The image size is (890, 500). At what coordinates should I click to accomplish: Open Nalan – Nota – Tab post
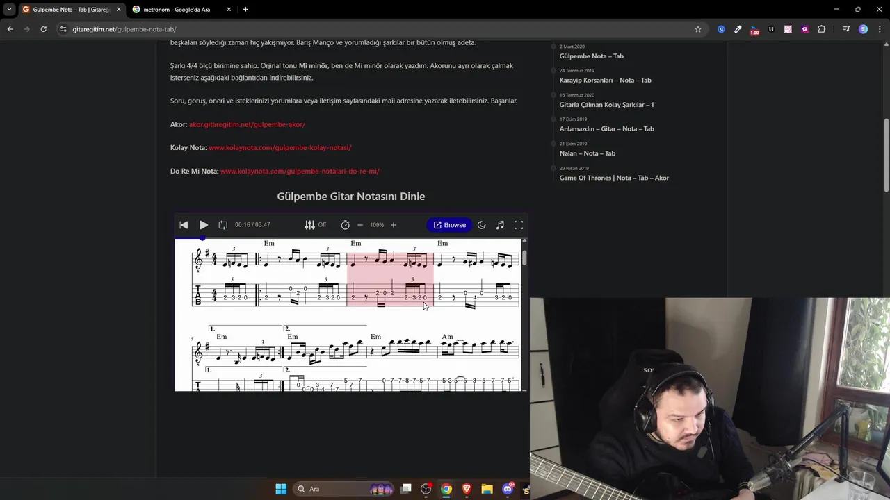coord(588,153)
